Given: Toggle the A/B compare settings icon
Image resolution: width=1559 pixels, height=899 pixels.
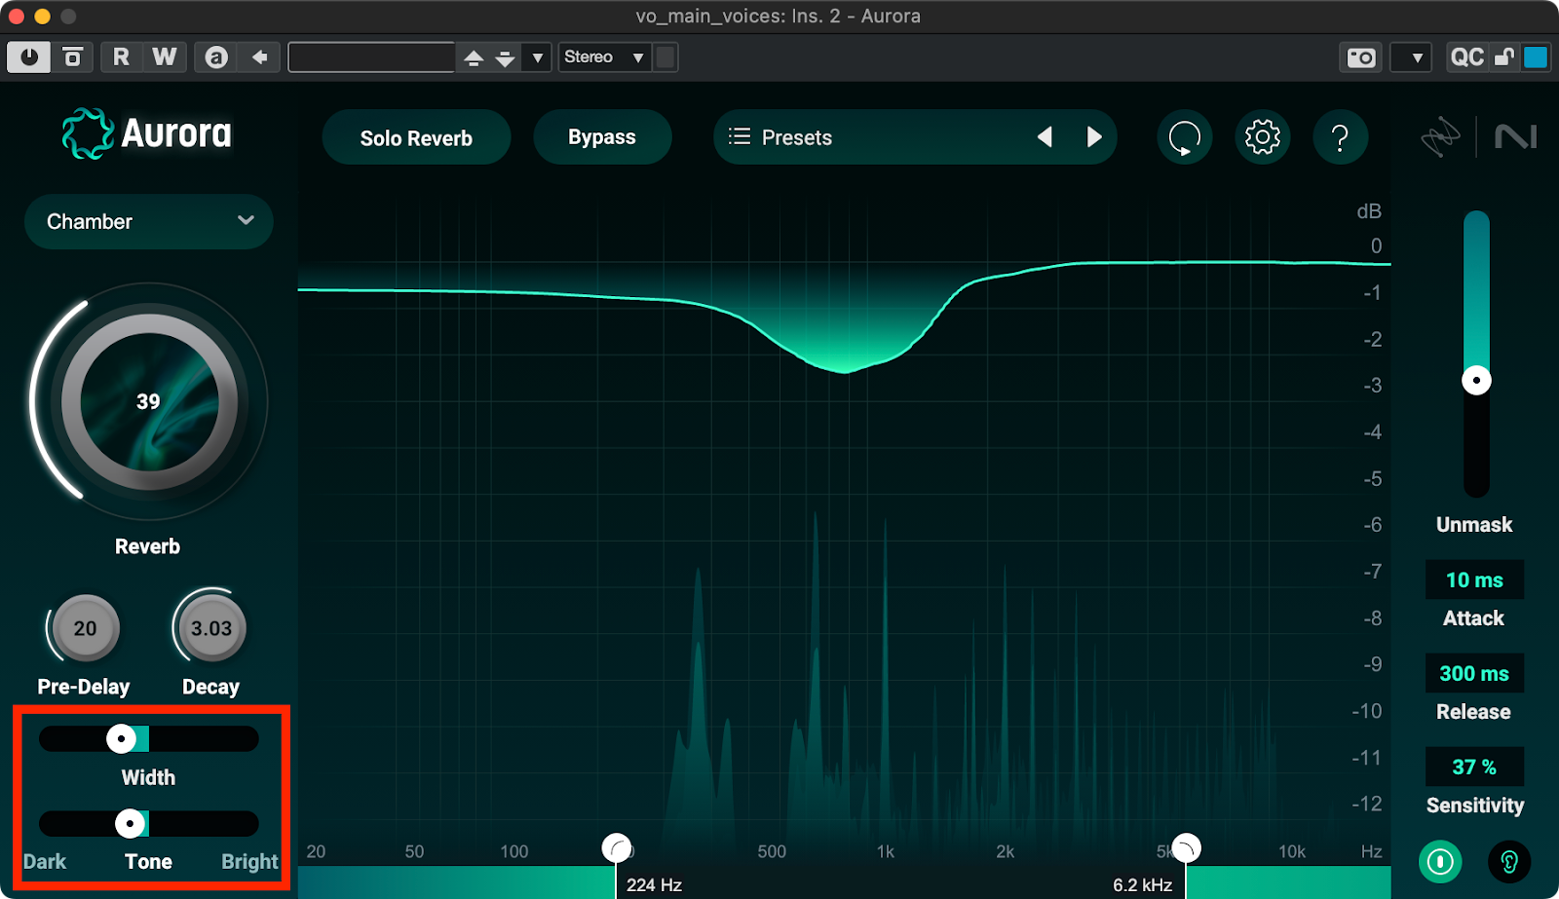Looking at the screenshot, I should point(216,57).
